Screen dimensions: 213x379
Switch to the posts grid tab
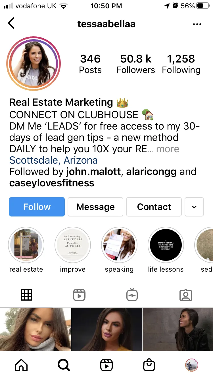tap(26, 295)
